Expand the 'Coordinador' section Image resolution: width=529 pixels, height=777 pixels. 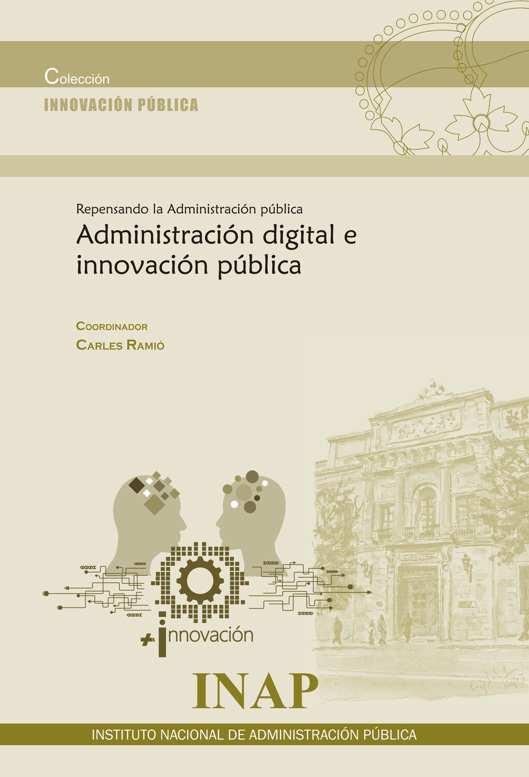pos(112,327)
